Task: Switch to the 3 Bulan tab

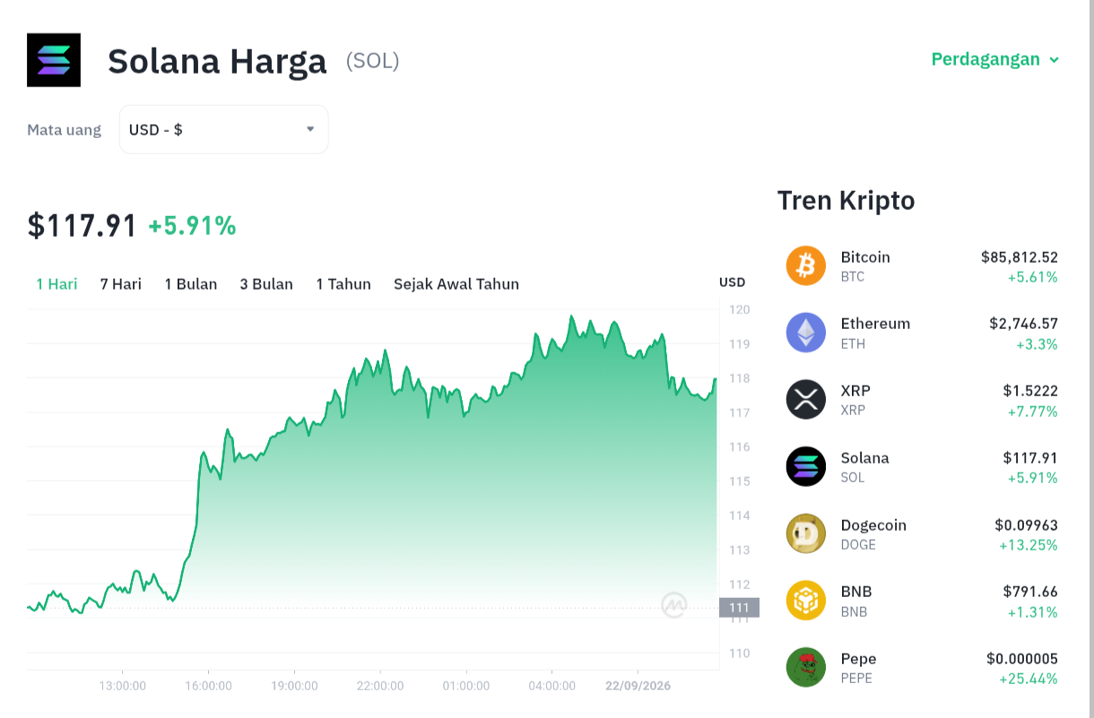Action: pos(266,284)
